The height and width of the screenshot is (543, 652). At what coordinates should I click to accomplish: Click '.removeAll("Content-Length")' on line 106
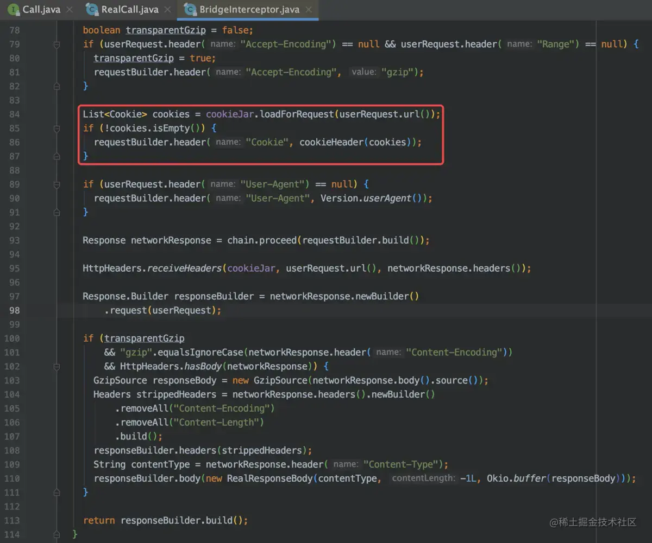190,423
